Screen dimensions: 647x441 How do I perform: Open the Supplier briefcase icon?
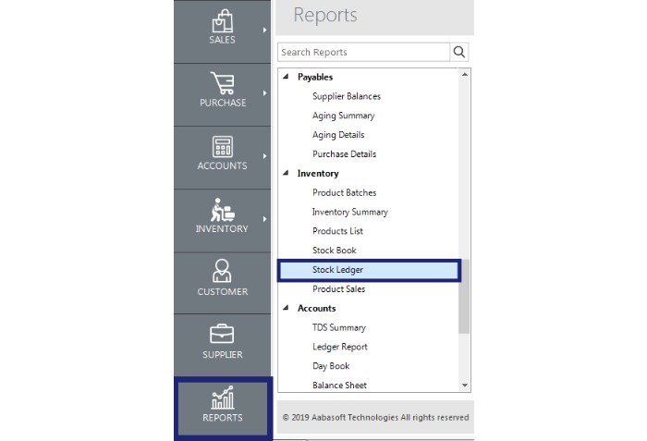point(222,334)
